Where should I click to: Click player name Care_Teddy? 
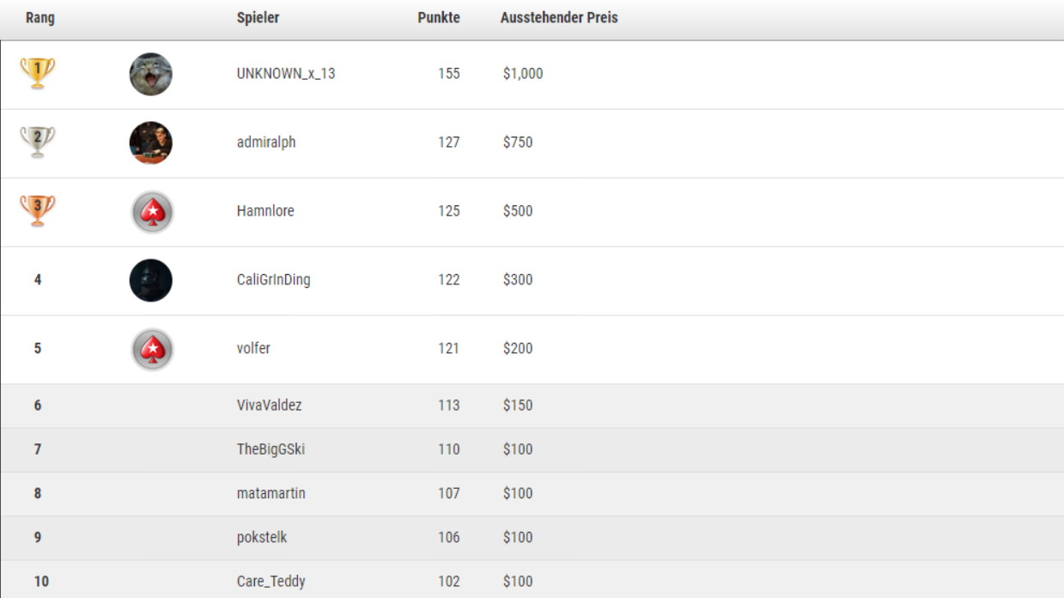click(271, 582)
